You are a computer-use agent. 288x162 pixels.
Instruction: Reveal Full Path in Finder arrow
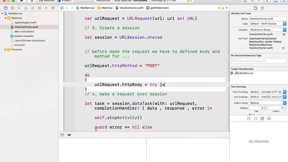click(283, 48)
